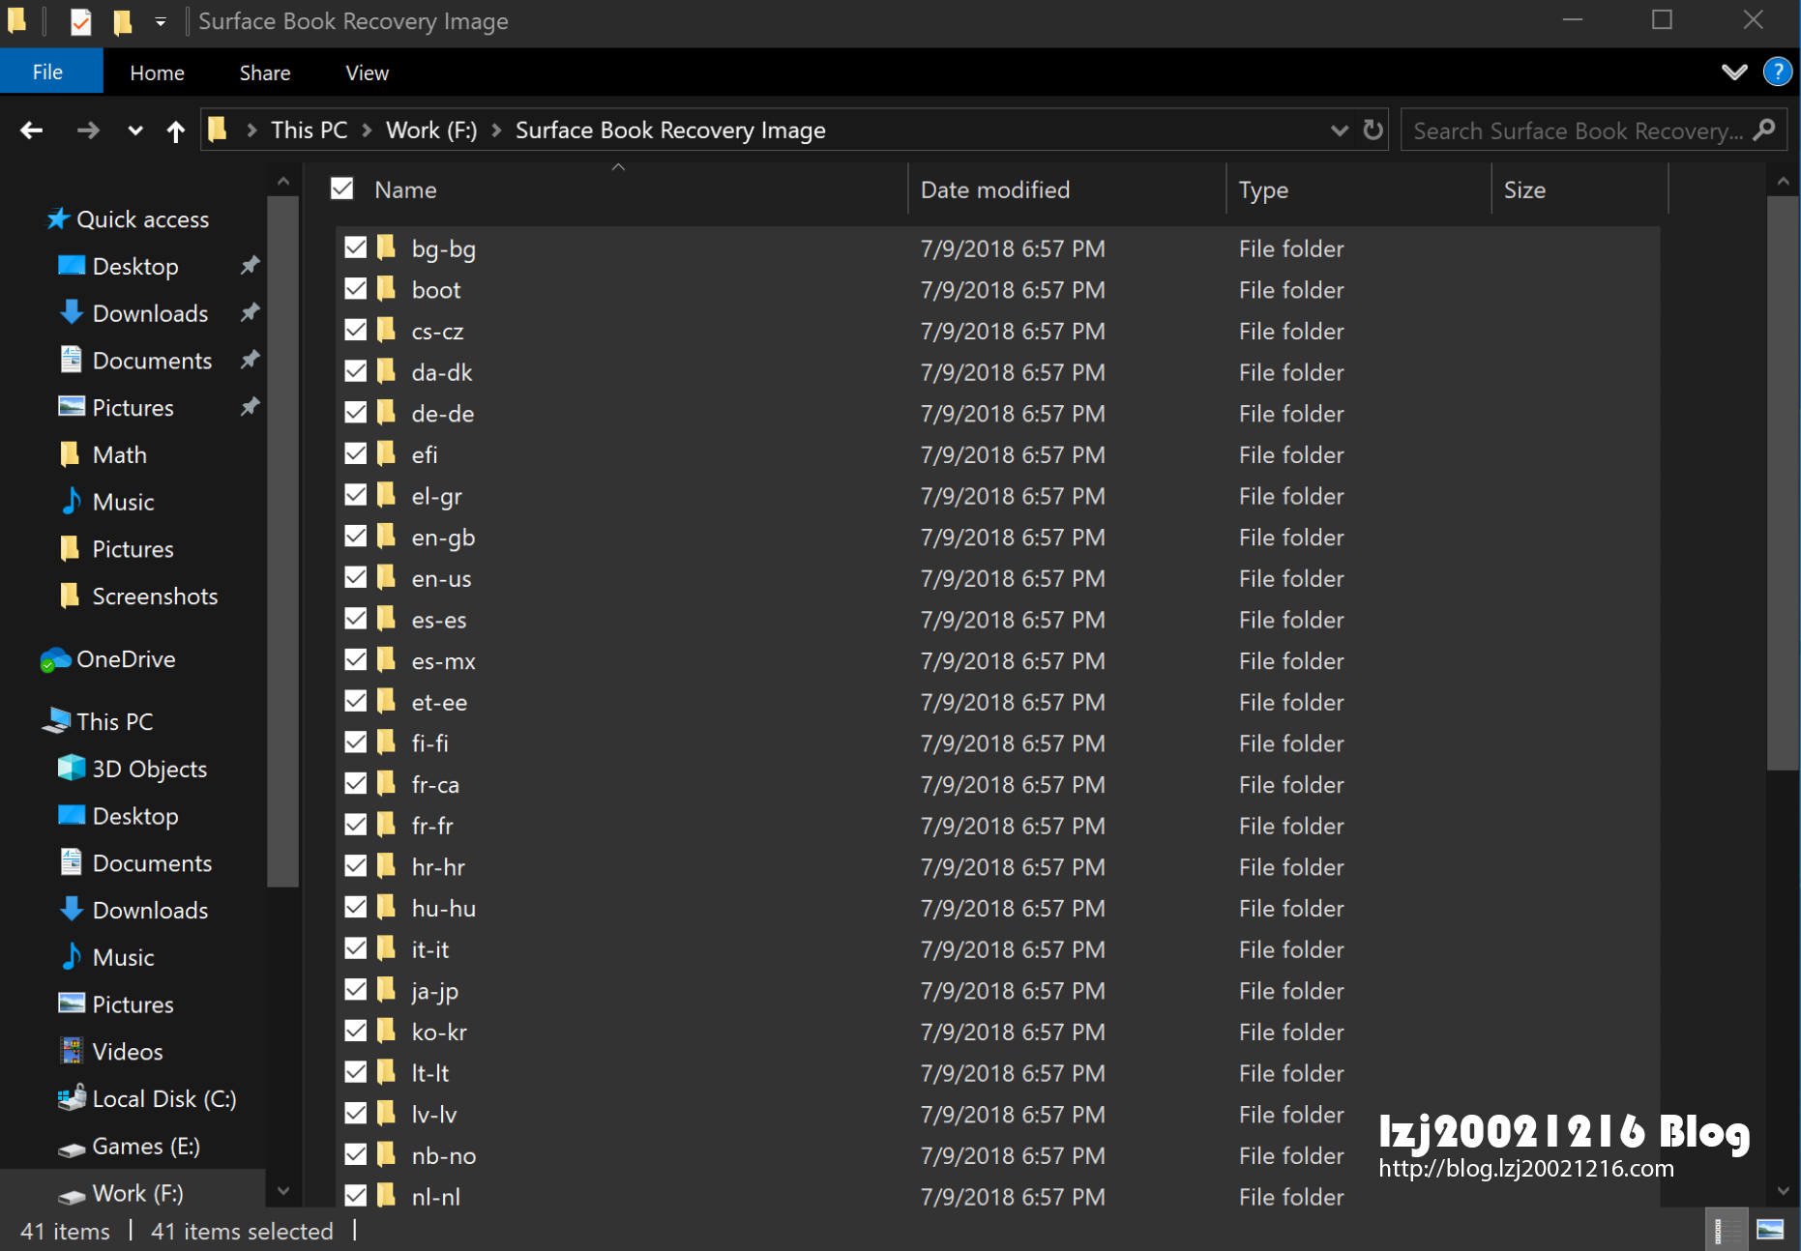The height and width of the screenshot is (1251, 1801).
Task: Expand the Work (F:) breadcrumb chevron
Action: [x=496, y=131]
